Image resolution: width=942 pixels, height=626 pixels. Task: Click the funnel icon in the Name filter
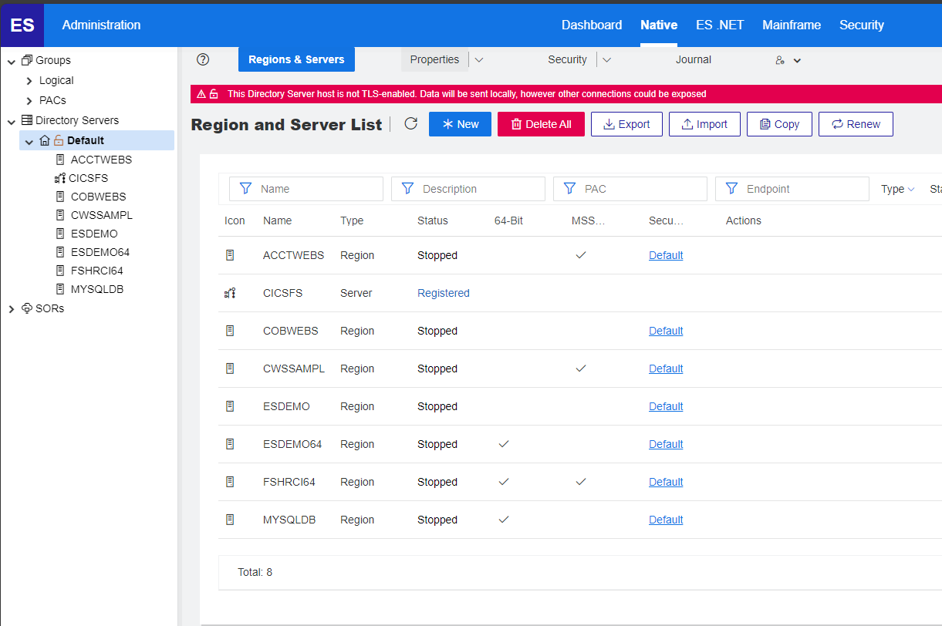pyautogui.click(x=245, y=188)
